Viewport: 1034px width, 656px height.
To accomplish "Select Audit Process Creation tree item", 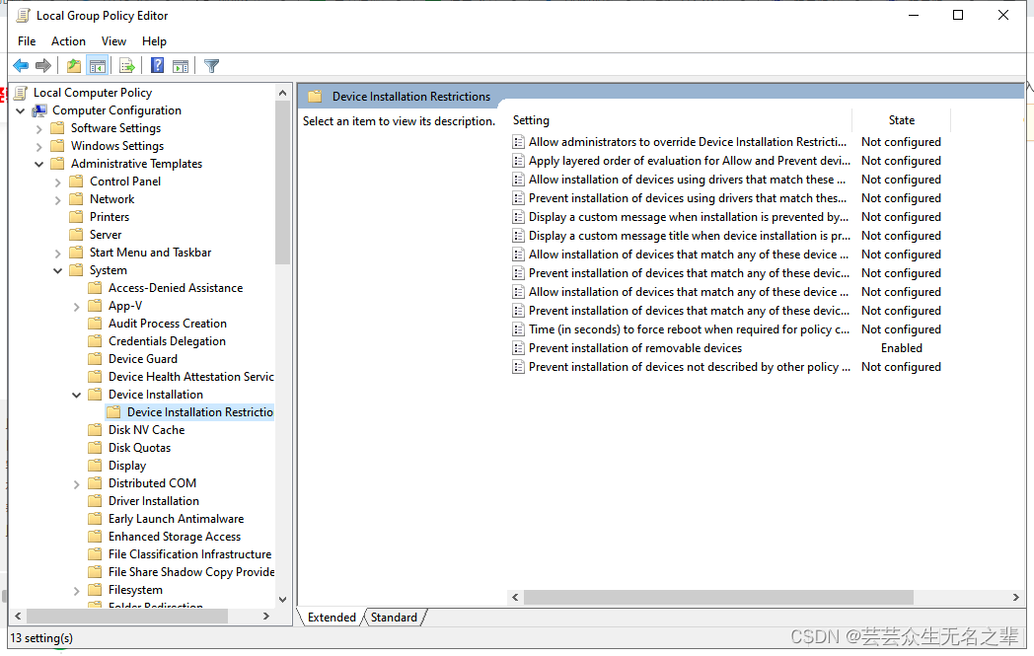I will click(x=168, y=324).
